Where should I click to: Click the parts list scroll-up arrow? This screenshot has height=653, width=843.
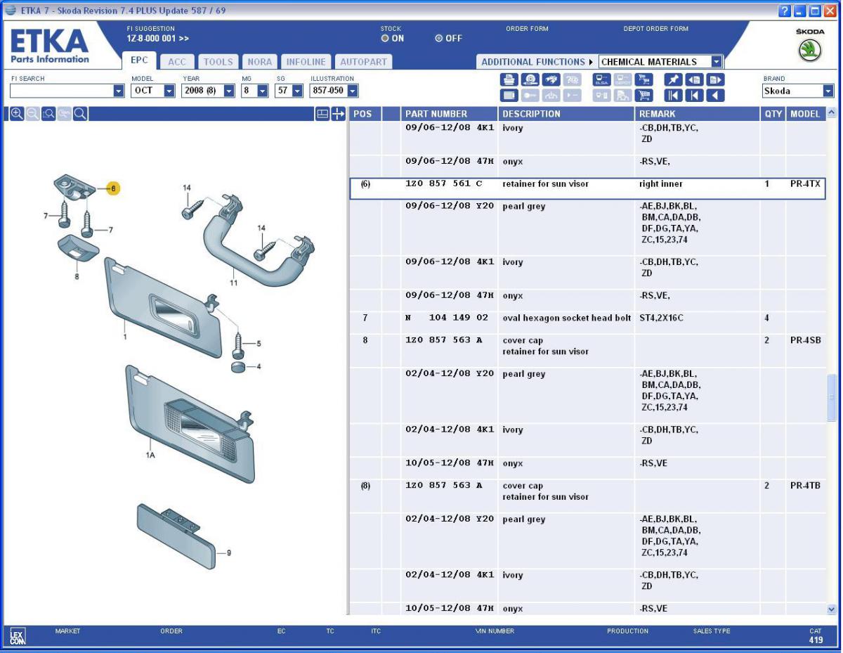[833, 113]
